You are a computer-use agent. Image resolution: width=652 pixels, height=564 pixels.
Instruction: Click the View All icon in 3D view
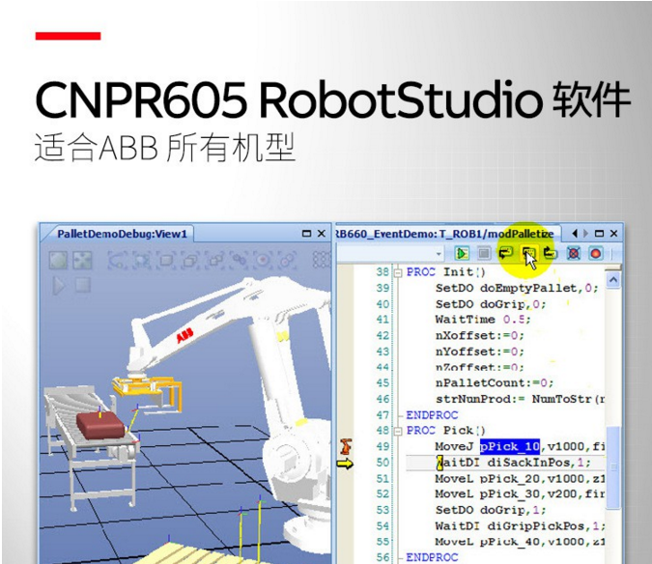[59, 260]
